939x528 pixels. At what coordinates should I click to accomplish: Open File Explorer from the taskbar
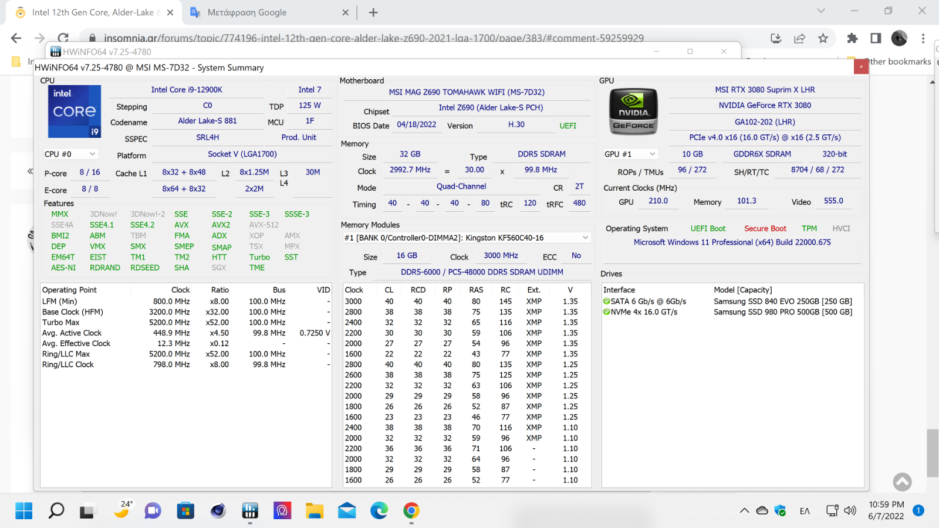[x=315, y=511]
